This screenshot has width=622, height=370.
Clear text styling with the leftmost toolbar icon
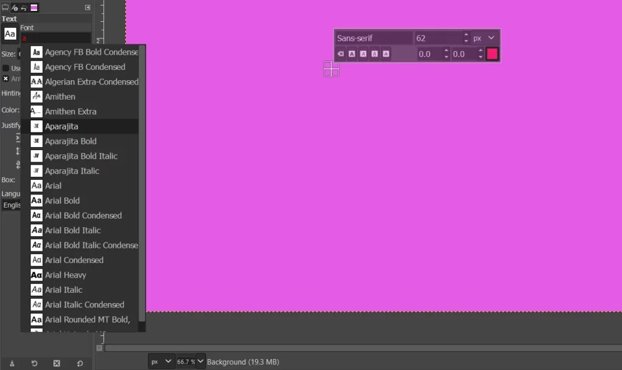(x=340, y=53)
